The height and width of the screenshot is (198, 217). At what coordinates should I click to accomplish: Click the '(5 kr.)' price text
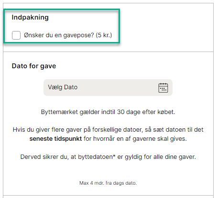(104, 35)
